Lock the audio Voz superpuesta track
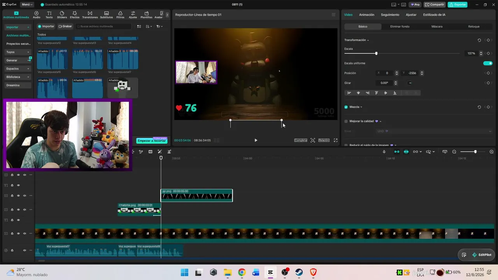The image size is (498, 280). pyautogui.click(x=12, y=250)
